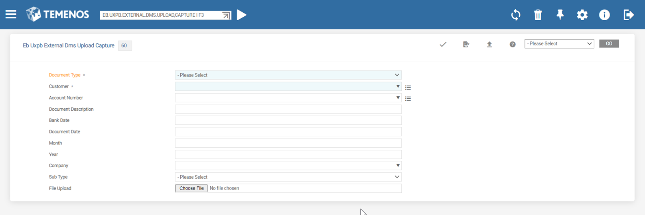Click the refresh sync icon in header
This screenshot has width=645, height=215.
[515, 15]
